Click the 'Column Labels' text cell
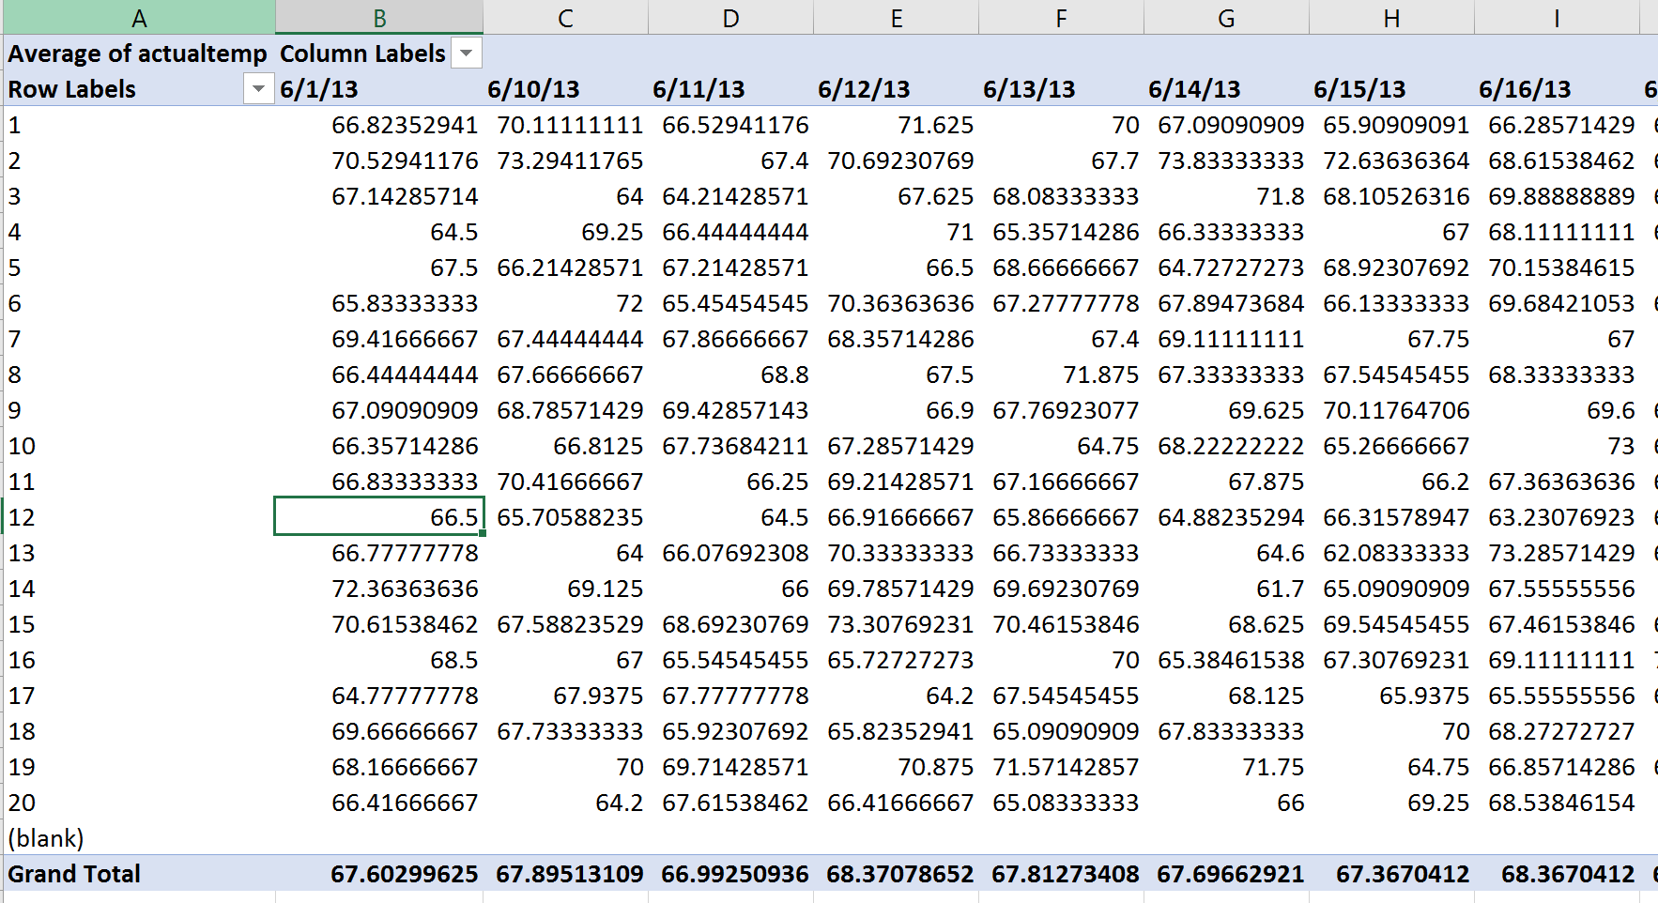This screenshot has height=903, width=1658. pos(362,54)
